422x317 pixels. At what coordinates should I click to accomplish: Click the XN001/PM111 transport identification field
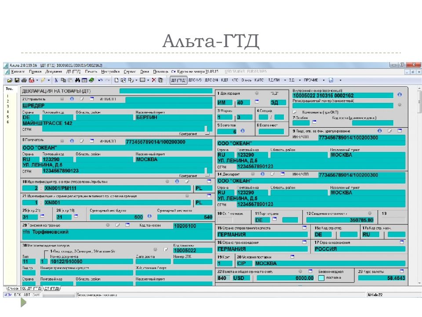tap(118, 188)
